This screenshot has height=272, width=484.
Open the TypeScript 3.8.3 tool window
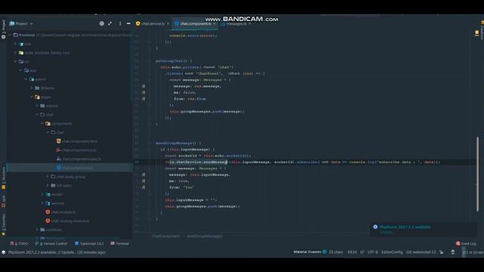(x=89, y=243)
